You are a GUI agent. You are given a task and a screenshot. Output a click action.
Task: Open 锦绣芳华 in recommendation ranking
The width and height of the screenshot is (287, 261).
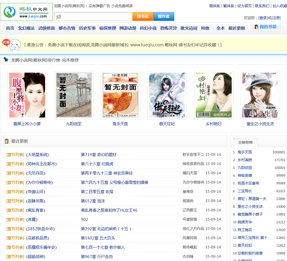245,222
